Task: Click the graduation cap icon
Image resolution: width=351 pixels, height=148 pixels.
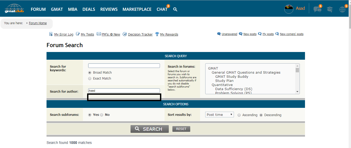Action: (330, 10)
